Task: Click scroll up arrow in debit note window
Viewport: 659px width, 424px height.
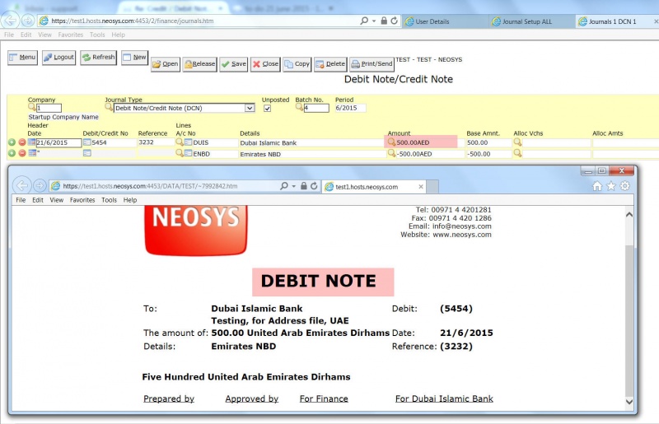Action: click(629, 215)
